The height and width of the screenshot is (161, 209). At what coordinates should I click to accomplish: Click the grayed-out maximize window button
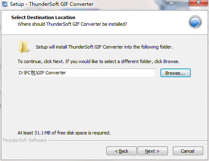point(183,3)
